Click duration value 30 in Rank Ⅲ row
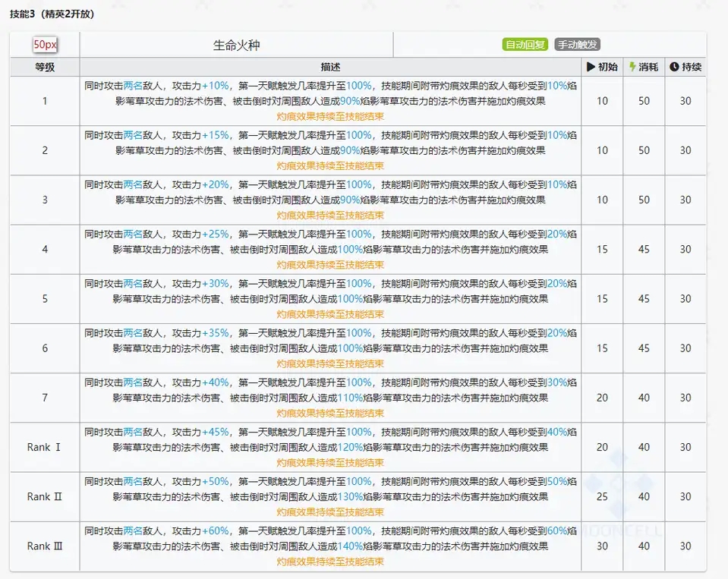The width and height of the screenshot is (728, 579). point(685,546)
